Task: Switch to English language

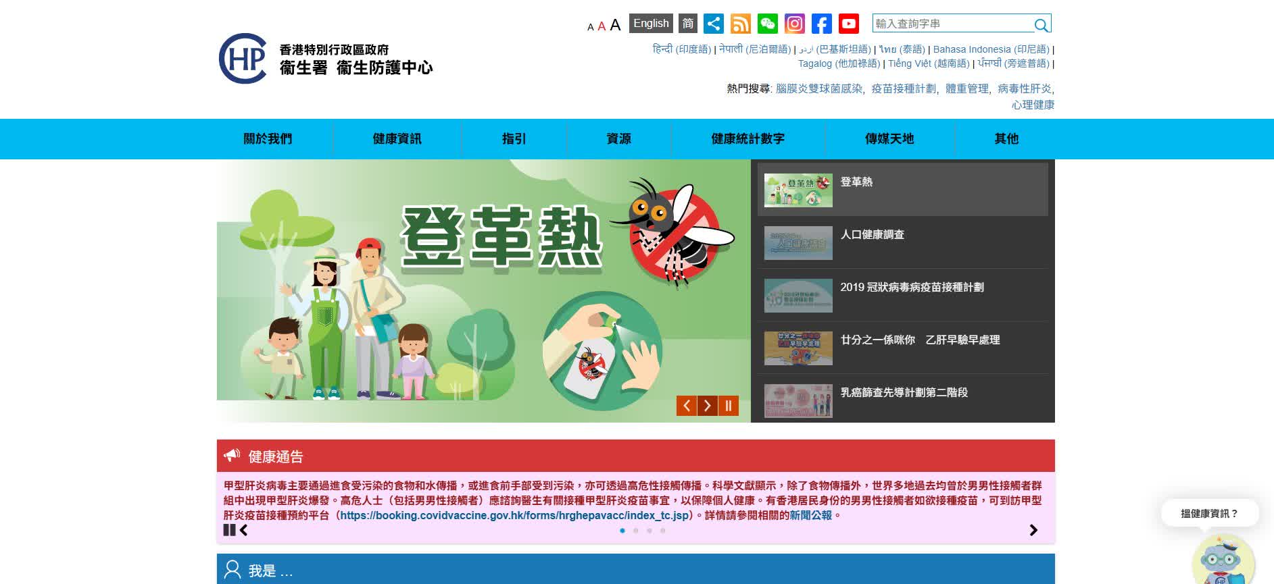Action: pos(651,24)
